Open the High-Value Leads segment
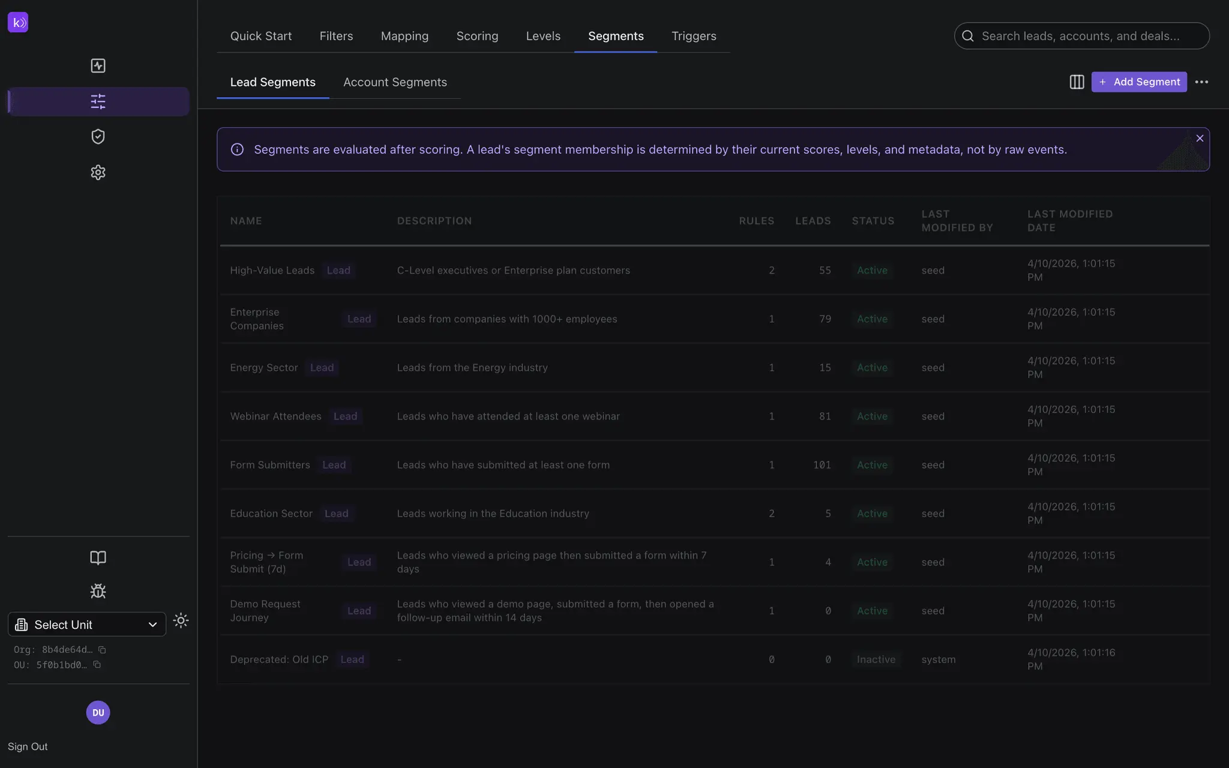1229x768 pixels. point(272,270)
